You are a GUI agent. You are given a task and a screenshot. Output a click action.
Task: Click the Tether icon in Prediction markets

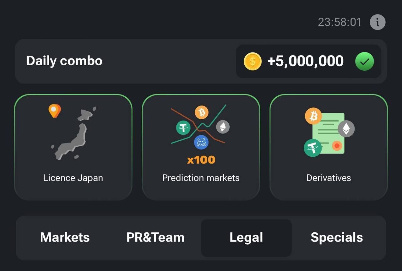coord(183,128)
